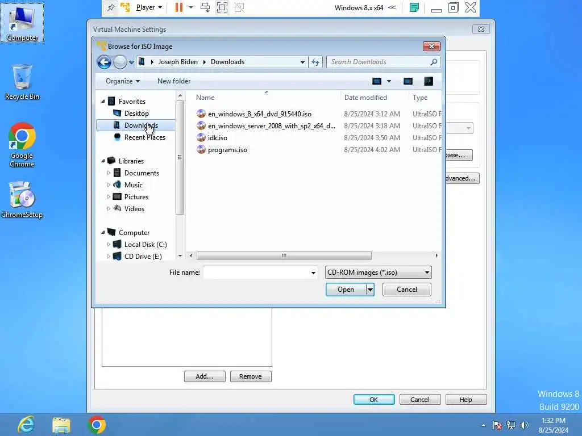The height and width of the screenshot is (436, 582).
Task: Open recent locations dropdown beside navigation arrows
Action: [131, 62]
